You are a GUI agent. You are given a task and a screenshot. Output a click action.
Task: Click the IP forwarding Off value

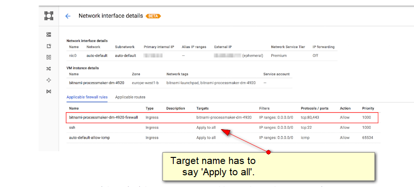[315, 55]
